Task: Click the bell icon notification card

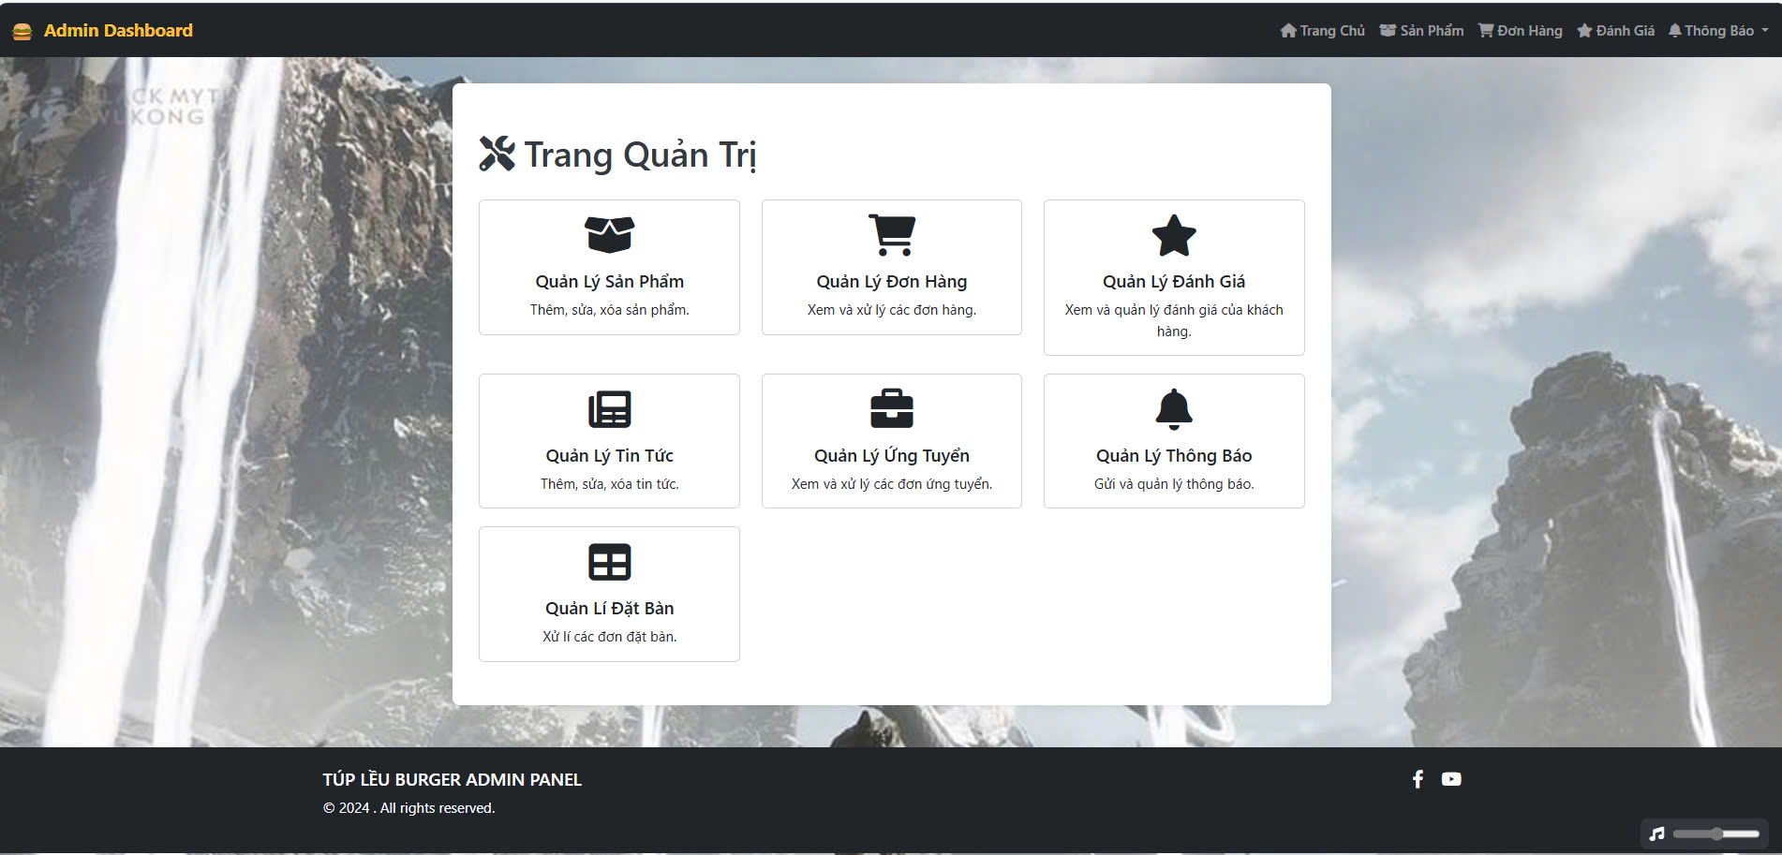Action: pos(1174,408)
